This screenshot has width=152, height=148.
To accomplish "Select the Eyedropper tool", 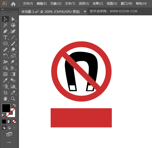I will pyautogui.click(x=5, y=80).
